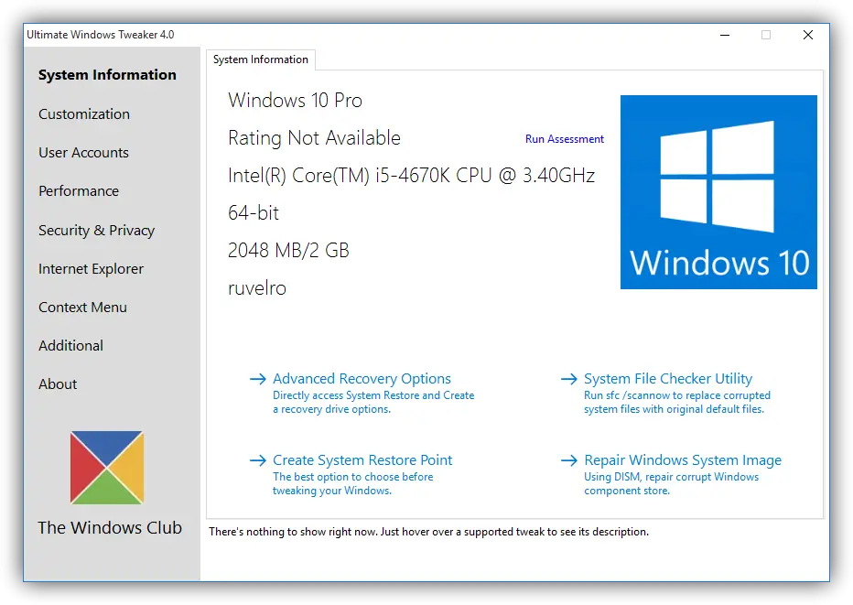Click the Run Assessment link
The width and height of the screenshot is (853, 605).
coord(564,139)
